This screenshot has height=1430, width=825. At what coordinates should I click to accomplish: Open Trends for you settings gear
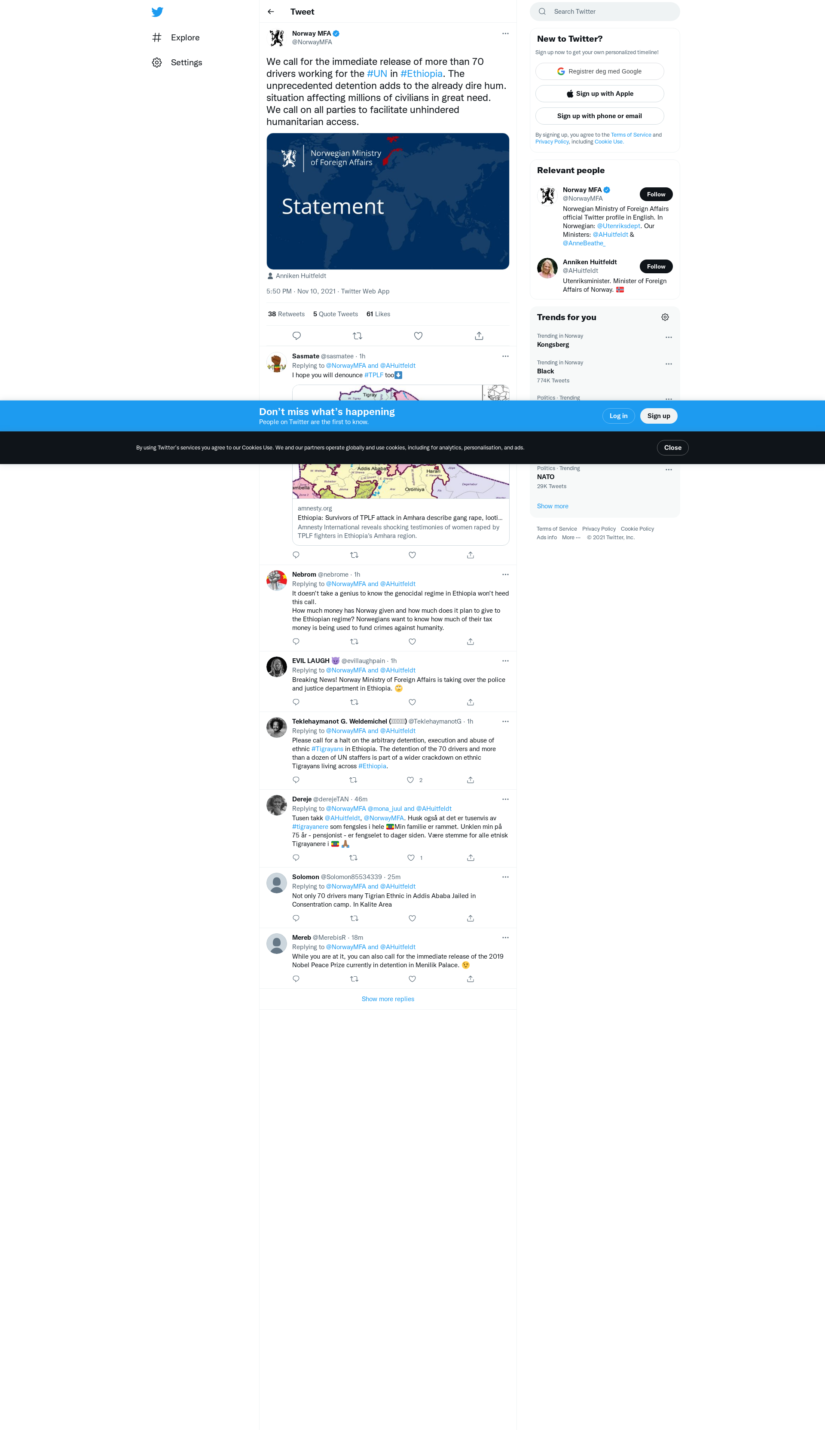(665, 317)
